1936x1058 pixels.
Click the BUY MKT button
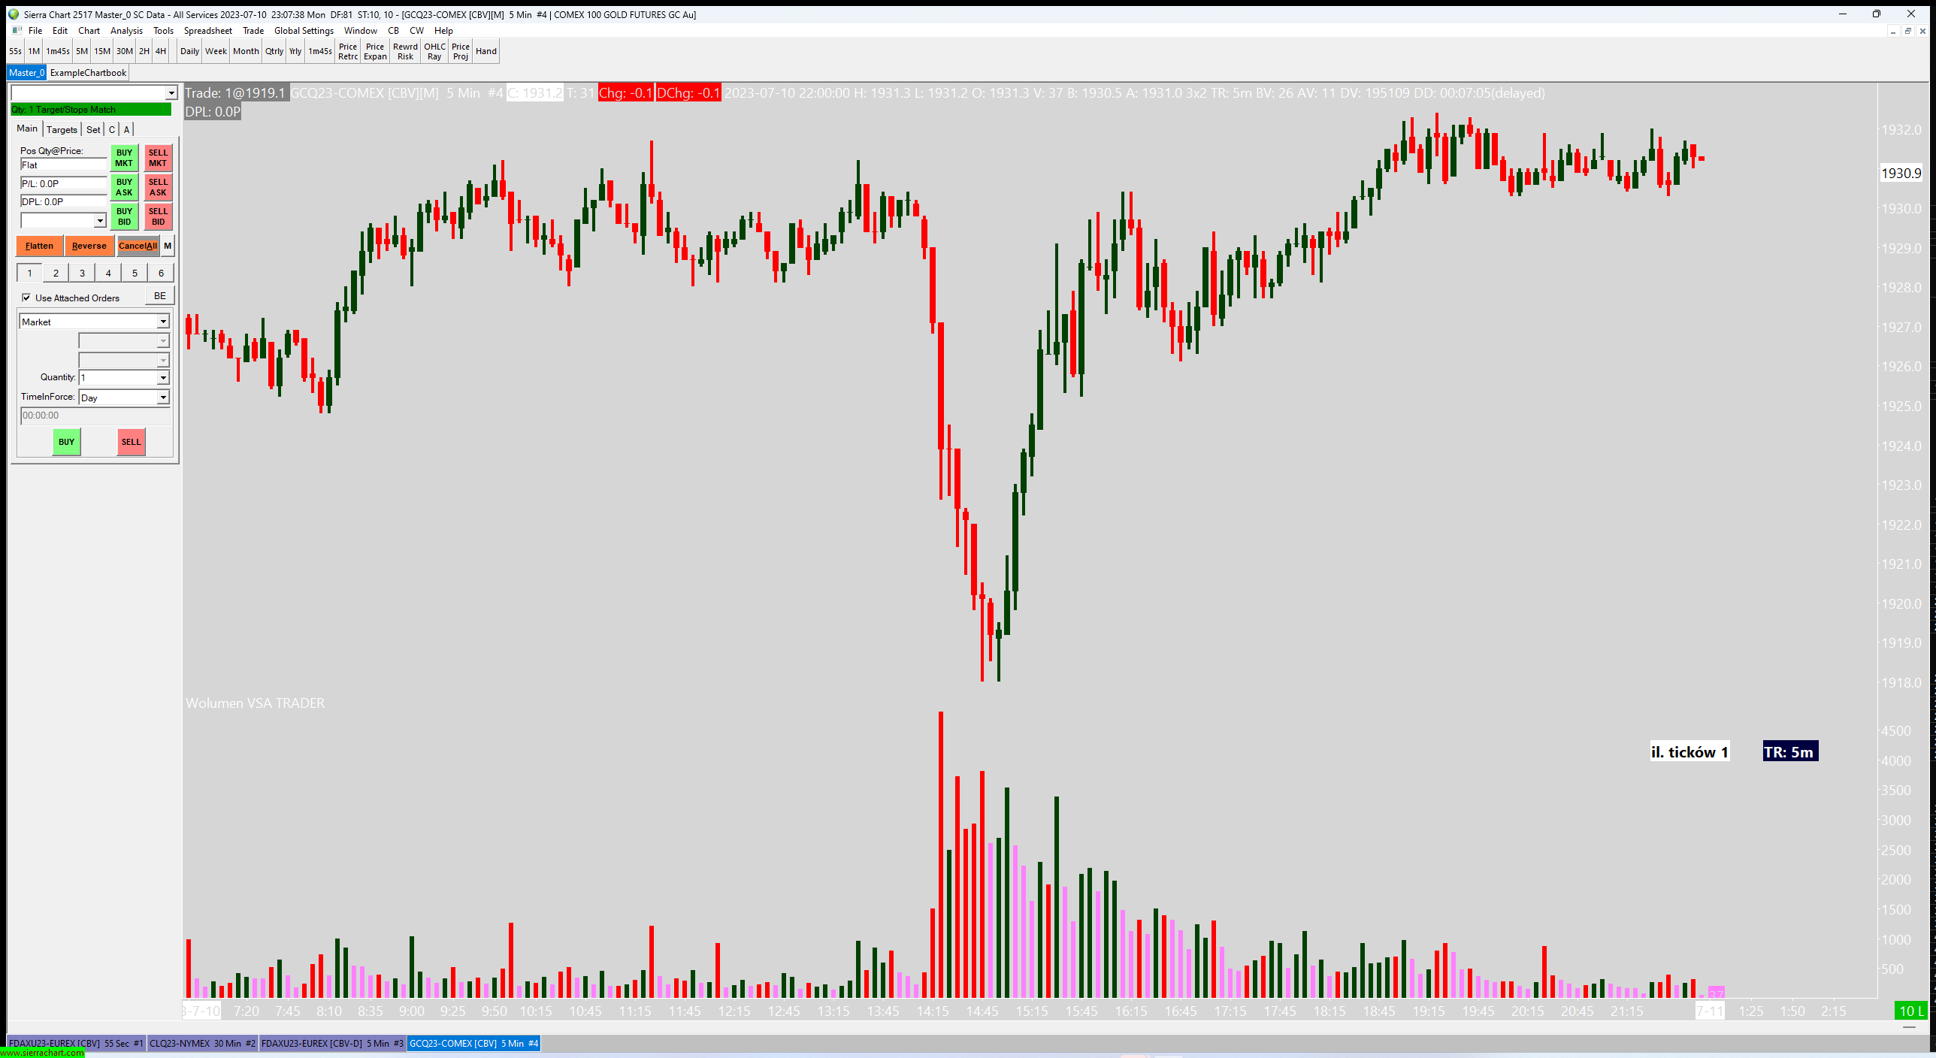click(124, 158)
